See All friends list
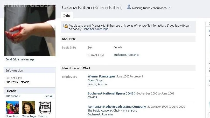The width and height of the screenshot is (210, 118). (x=49, y=96)
